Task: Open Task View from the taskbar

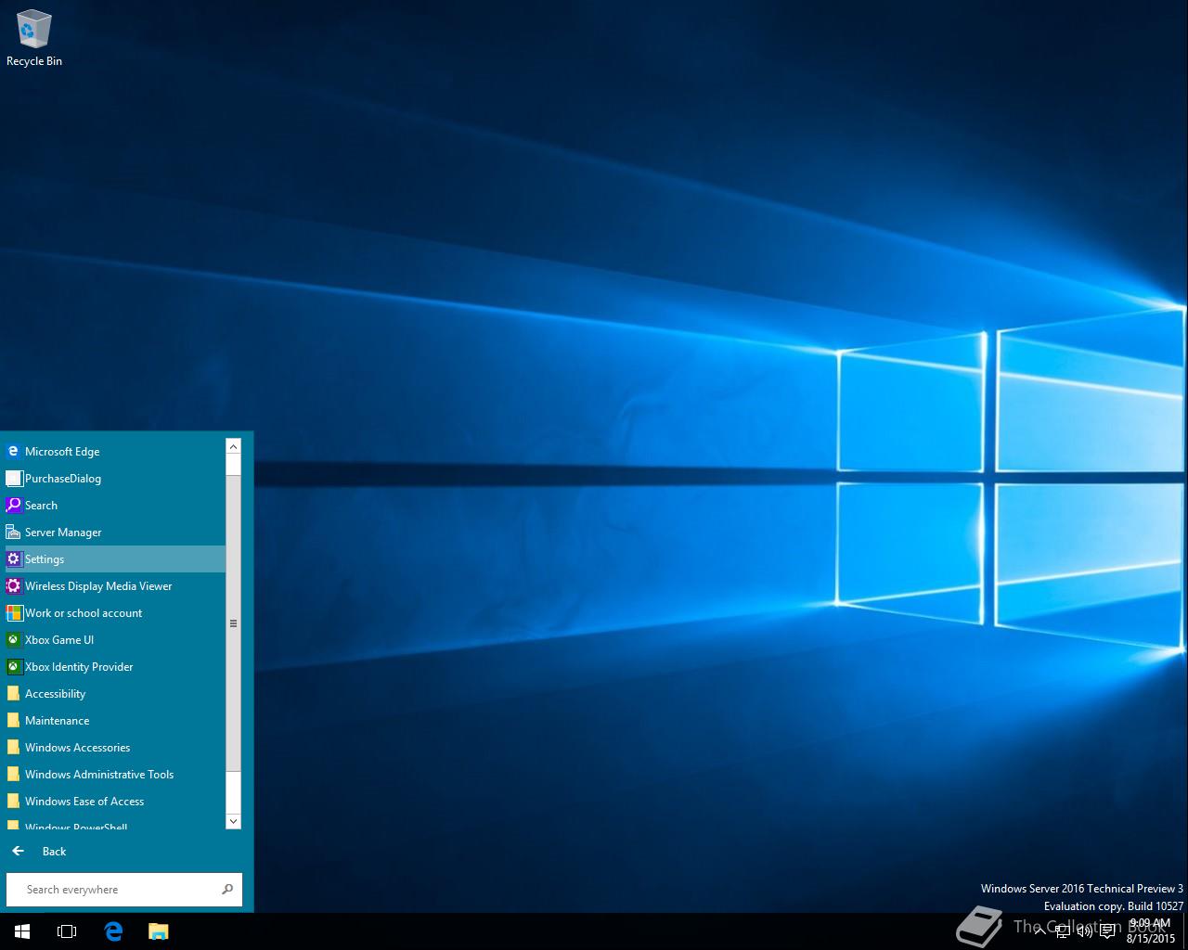Action: point(67,931)
